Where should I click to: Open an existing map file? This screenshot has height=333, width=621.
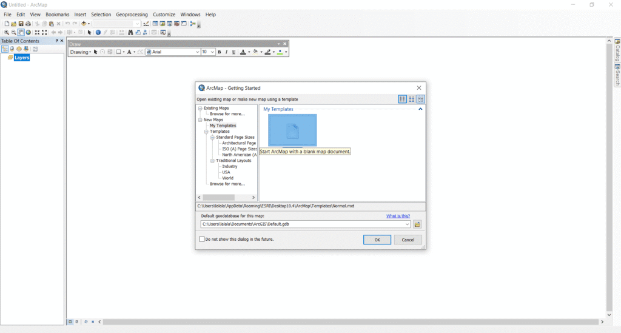coord(14,24)
